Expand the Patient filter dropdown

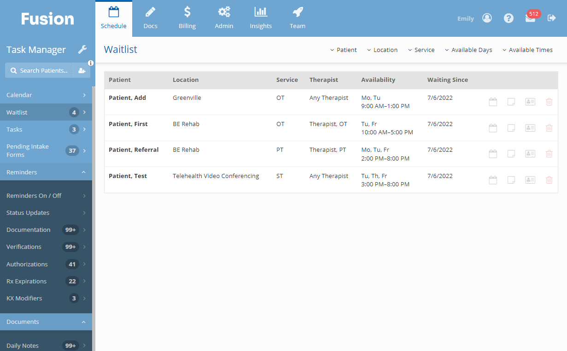coord(344,50)
